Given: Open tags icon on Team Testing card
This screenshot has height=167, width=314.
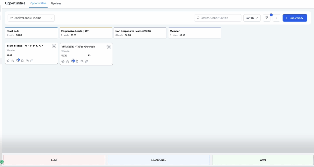Looking at the screenshot, I should [18, 61].
